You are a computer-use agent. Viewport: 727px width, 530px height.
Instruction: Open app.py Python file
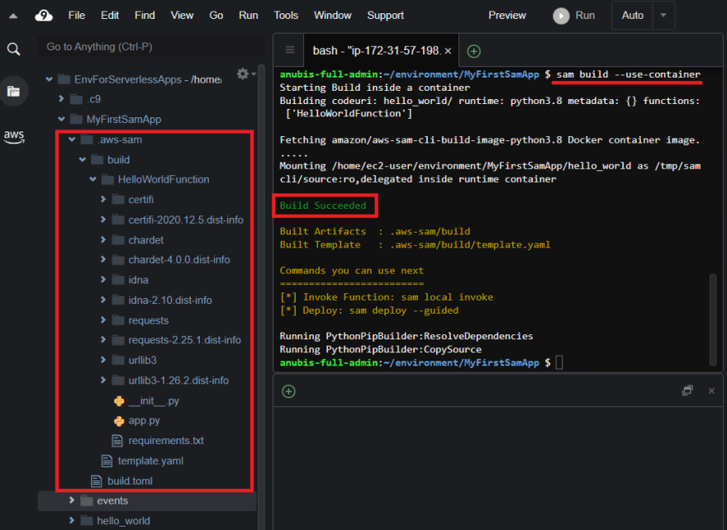click(x=145, y=421)
